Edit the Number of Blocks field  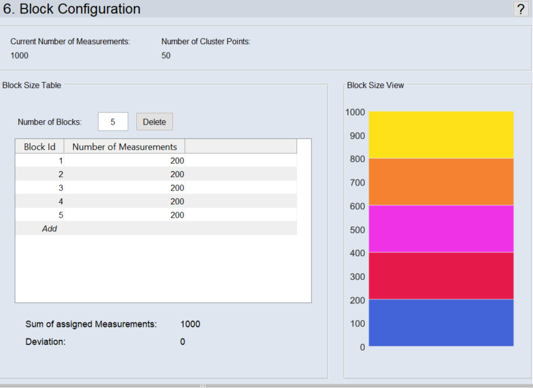coord(113,121)
